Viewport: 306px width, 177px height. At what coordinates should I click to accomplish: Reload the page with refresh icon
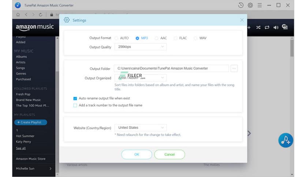pos(40,15)
